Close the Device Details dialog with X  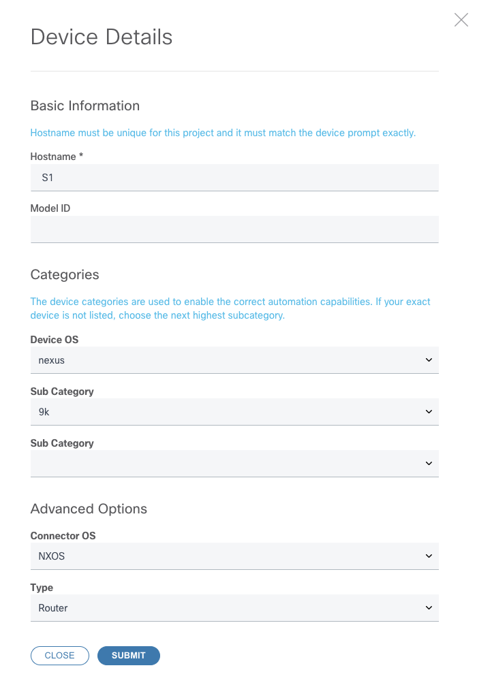click(461, 20)
